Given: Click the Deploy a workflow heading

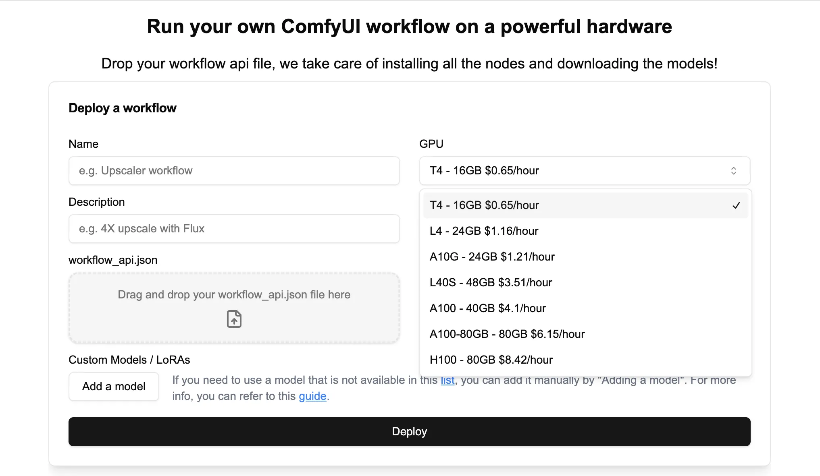Looking at the screenshot, I should [123, 108].
